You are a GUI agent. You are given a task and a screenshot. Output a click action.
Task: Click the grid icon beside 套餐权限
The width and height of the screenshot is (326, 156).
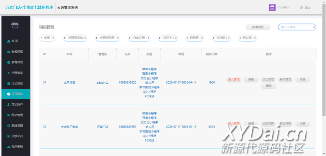pos(9,52)
